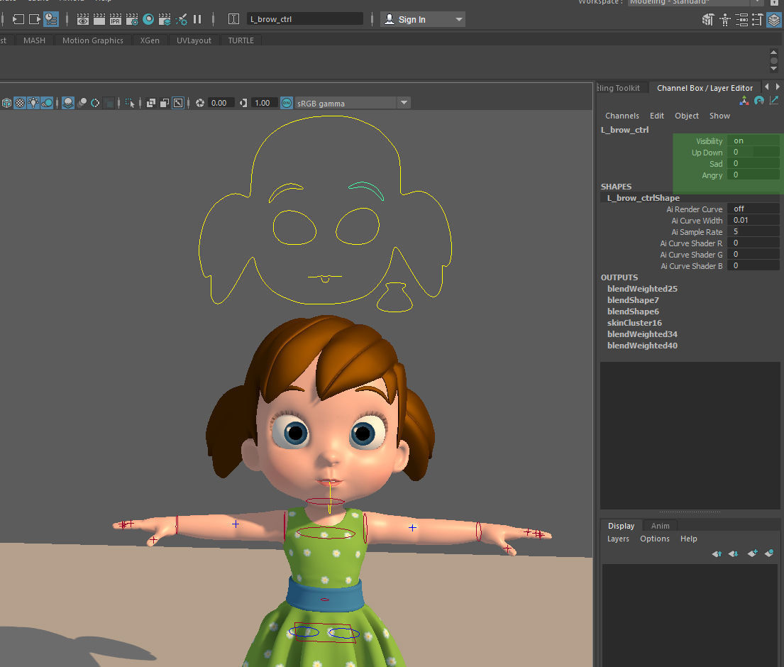Open the layer editor Options menu

click(x=654, y=539)
